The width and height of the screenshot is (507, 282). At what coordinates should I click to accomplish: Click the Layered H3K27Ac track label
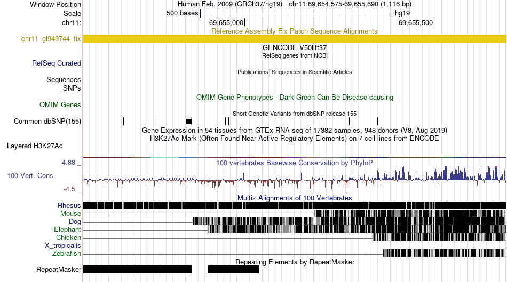pyautogui.click(x=35, y=146)
